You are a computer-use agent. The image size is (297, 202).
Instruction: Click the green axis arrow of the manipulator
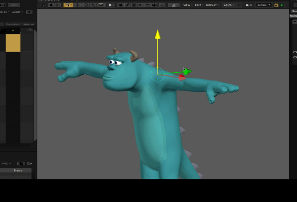(x=187, y=71)
